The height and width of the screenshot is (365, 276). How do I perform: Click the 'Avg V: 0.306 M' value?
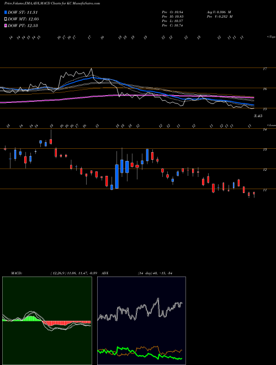tap(219, 12)
